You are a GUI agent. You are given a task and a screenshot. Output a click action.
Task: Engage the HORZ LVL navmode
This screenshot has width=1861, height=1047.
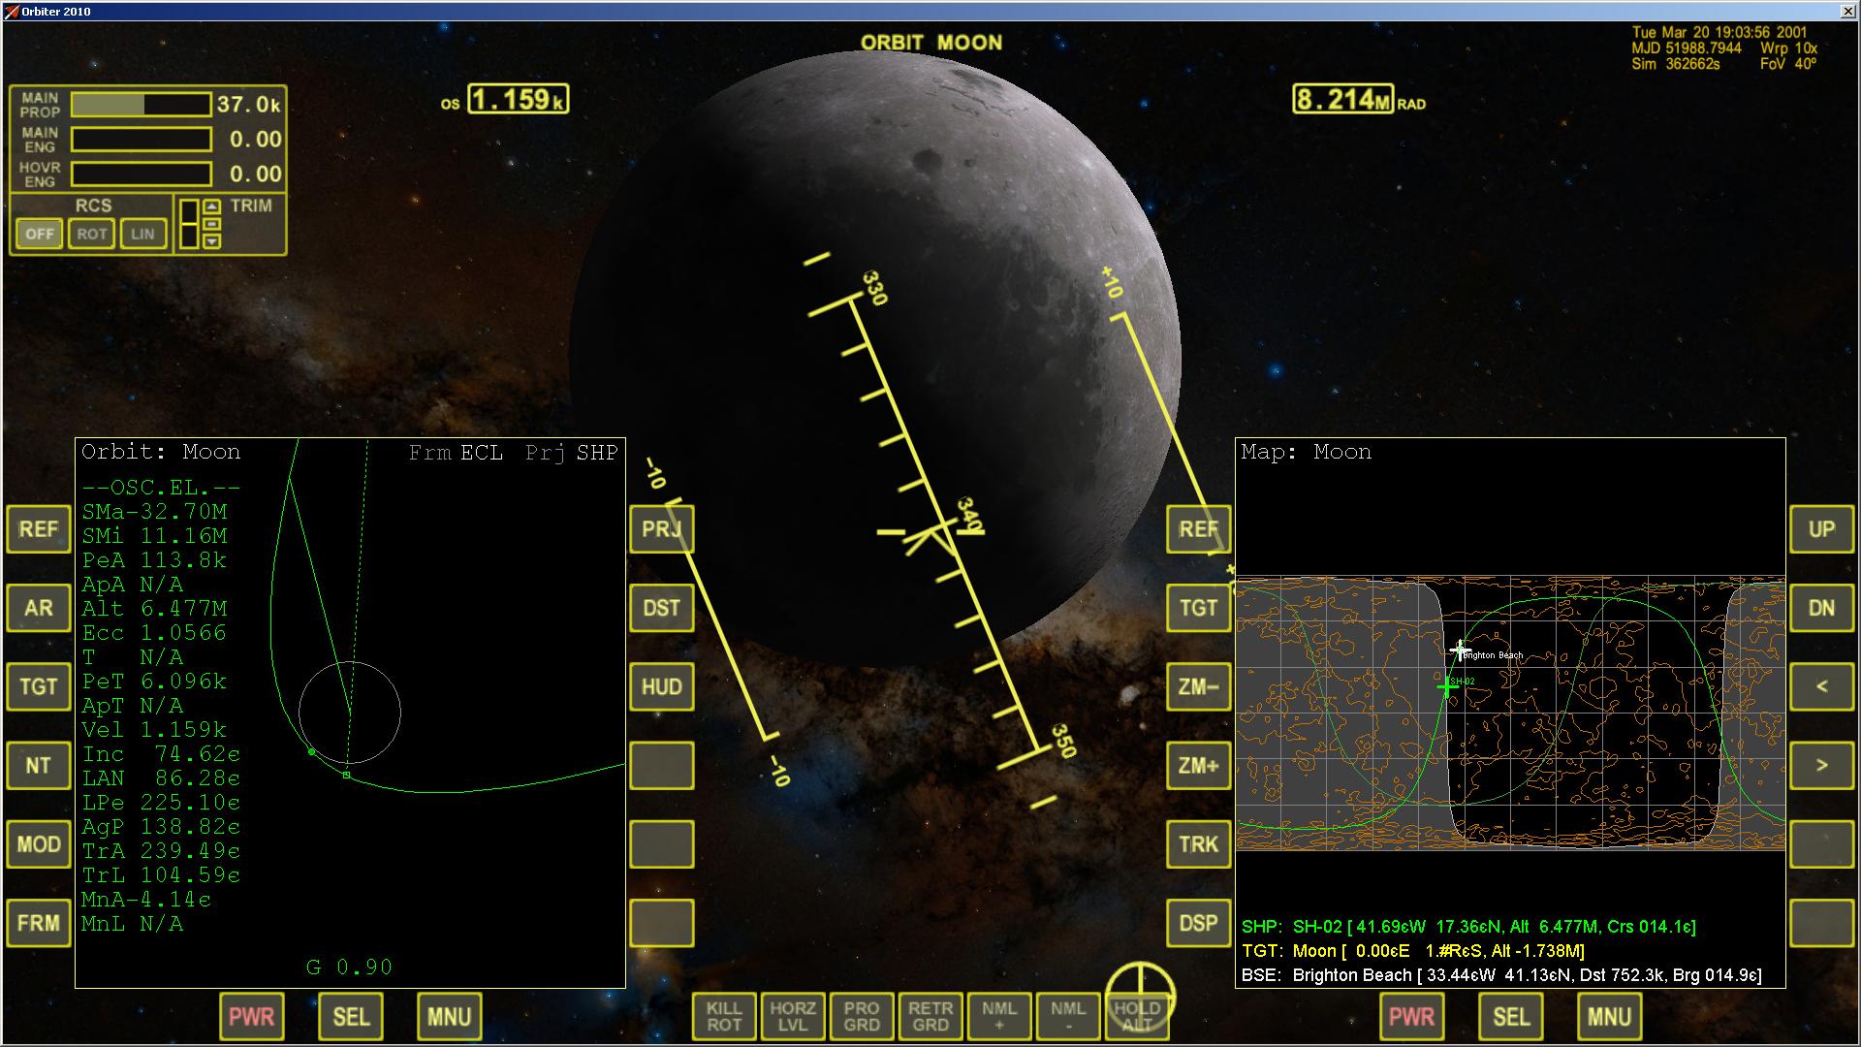pyautogui.click(x=793, y=1016)
